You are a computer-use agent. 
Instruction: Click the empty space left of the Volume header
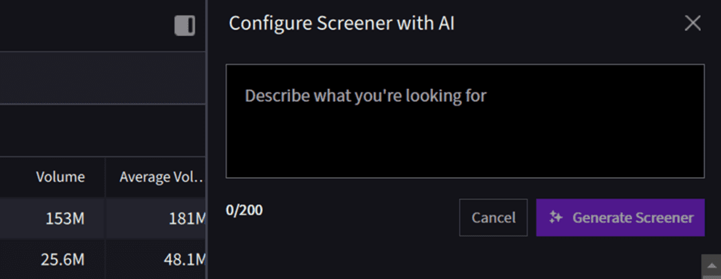tap(16, 177)
